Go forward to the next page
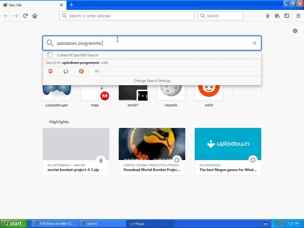 coord(16,16)
